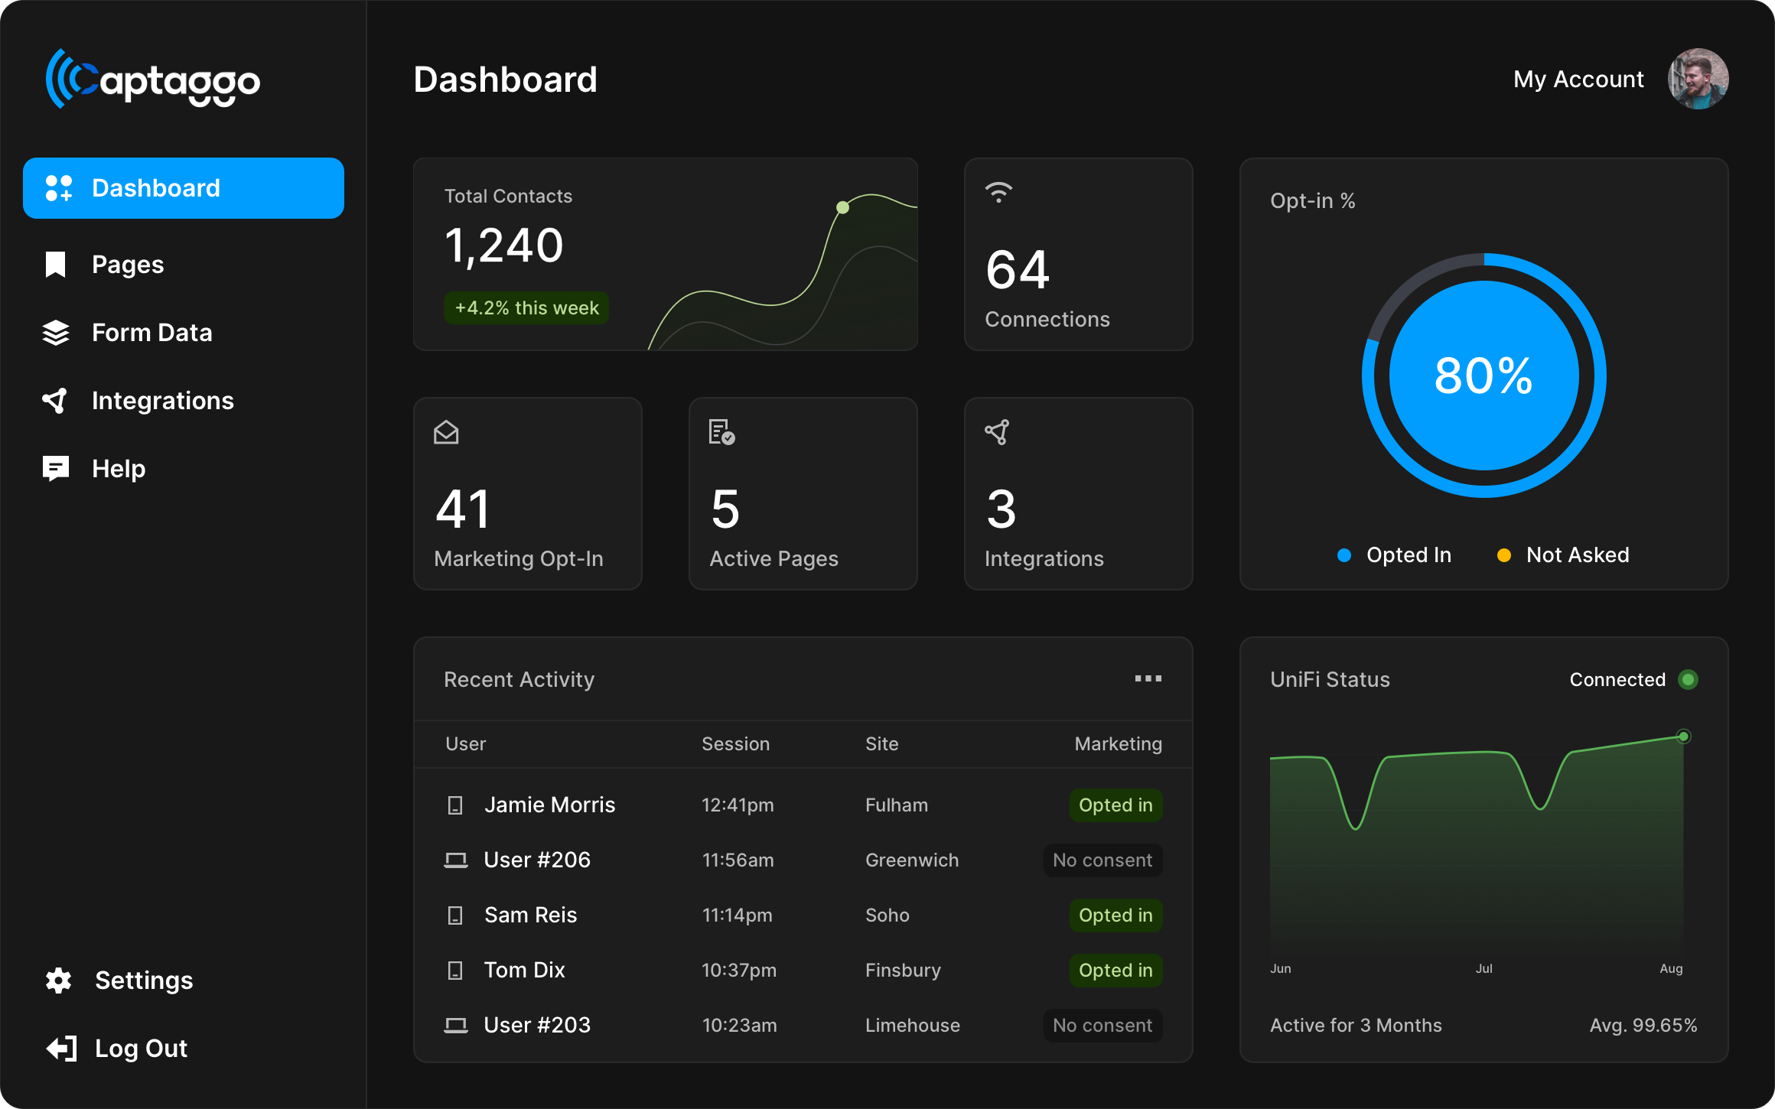
Task: Click the Recent Activity heading
Action: tap(519, 680)
